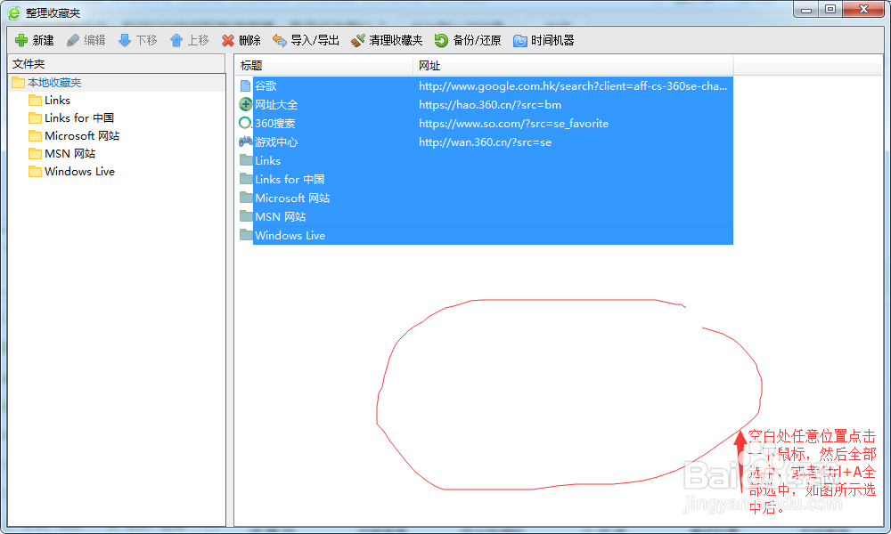The width and height of the screenshot is (891, 534).
Task: Click the 导入/导出 button label
Action: (x=315, y=40)
